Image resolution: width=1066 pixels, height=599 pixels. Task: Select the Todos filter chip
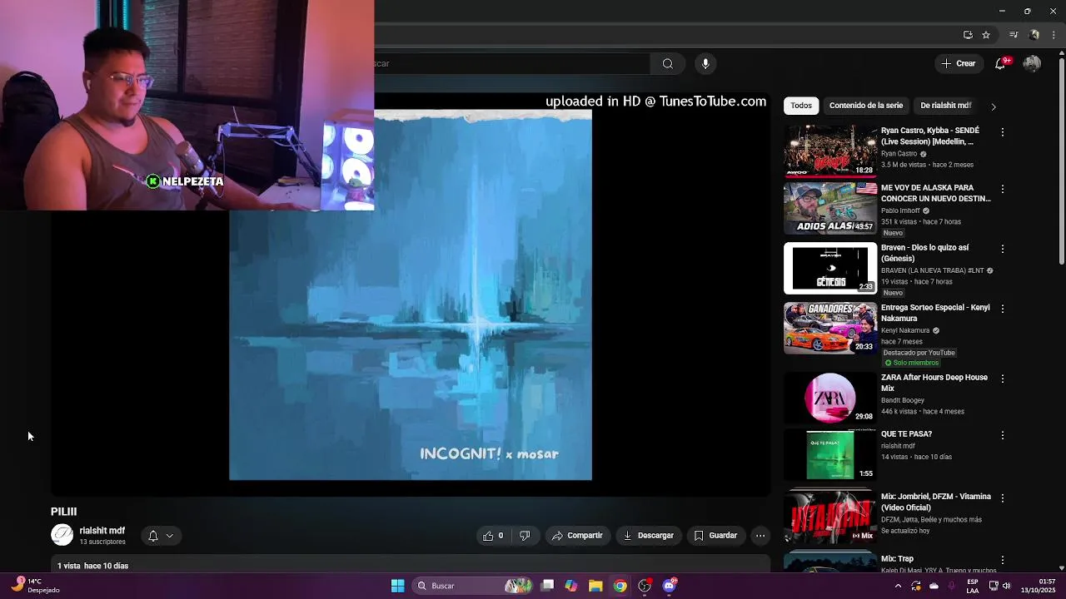[801, 106]
